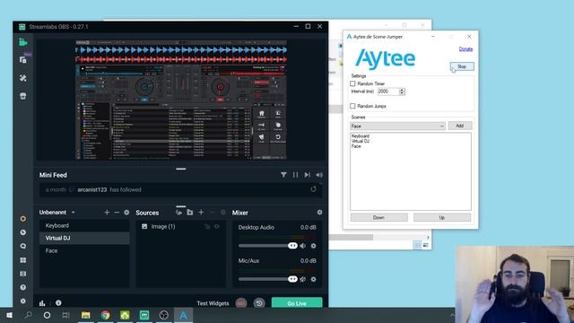
Task: Open scene transitions gear settings
Action: [126, 213]
